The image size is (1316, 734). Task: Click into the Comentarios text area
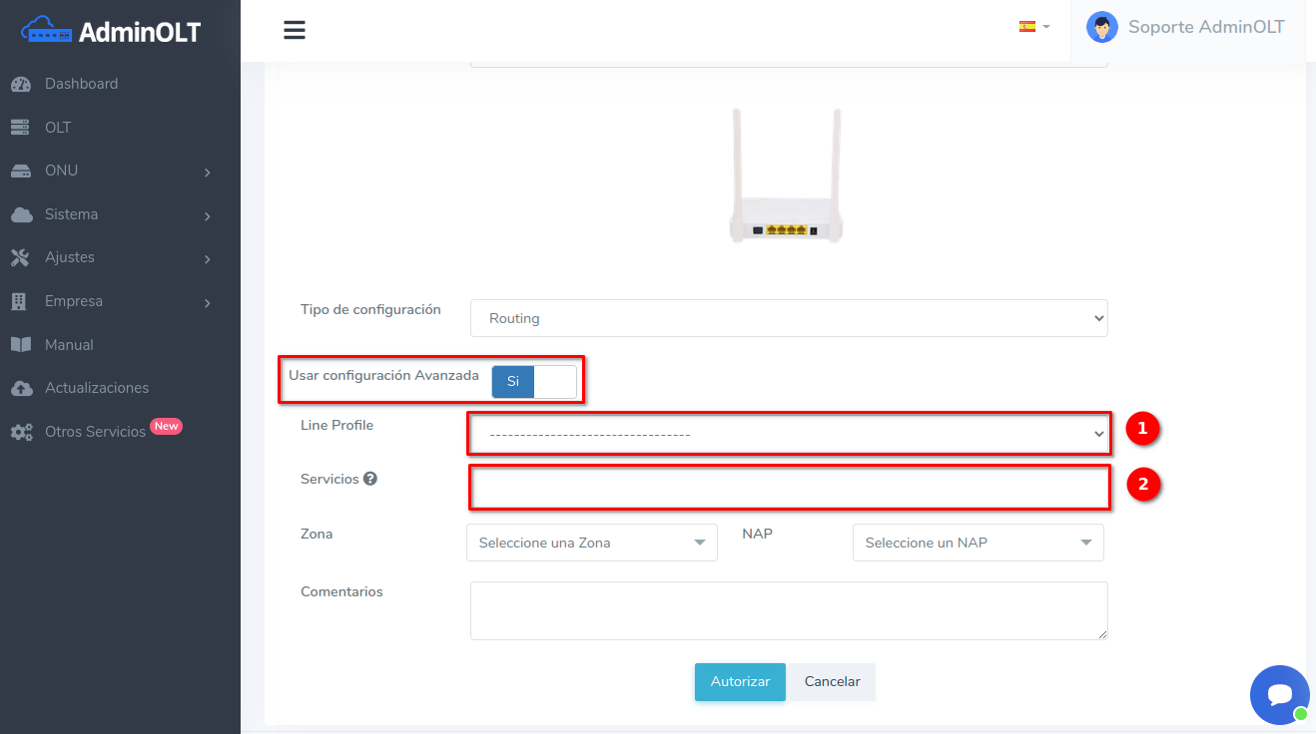[x=788, y=610]
